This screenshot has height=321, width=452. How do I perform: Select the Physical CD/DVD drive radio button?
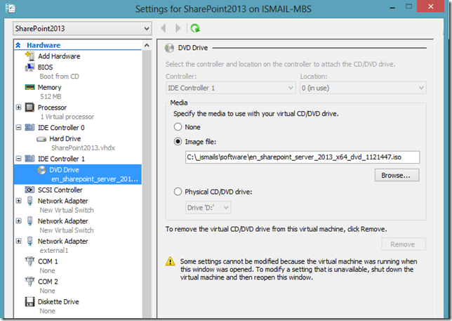[178, 192]
